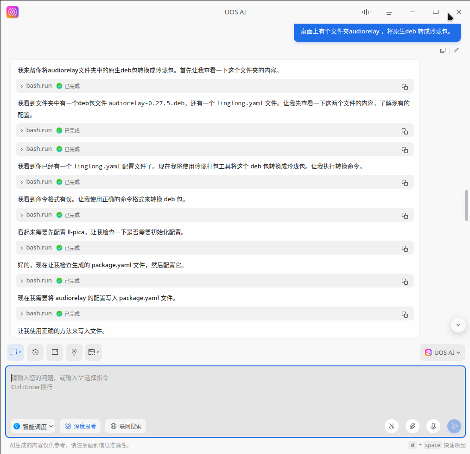Open the knowledge base book icon
Image resolution: width=470 pixels, height=454 pixels.
pyautogui.click(x=55, y=352)
